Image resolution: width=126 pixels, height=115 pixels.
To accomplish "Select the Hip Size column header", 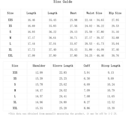I will (x=115, y=13).
